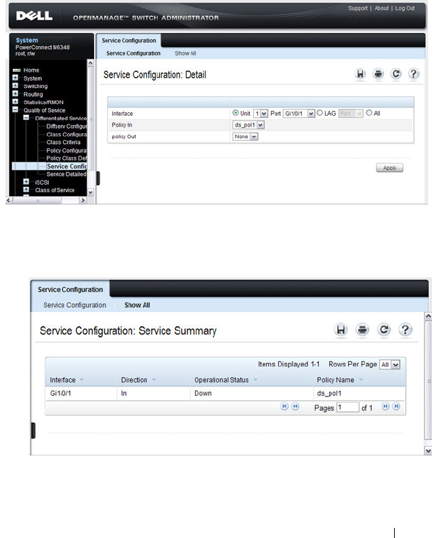The height and width of the screenshot is (538, 434).
Task: Collapse the Quality of Service node
Action: (x=15, y=110)
